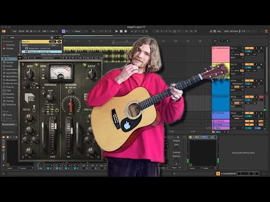Click the VU meter display

[x=60, y=72]
